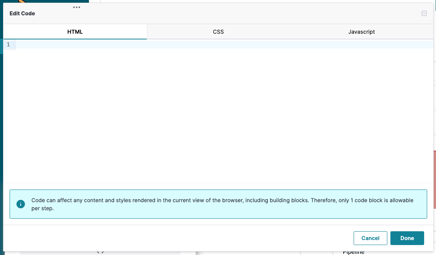Viewport: 436px width, 255px height.
Task: Collapse the Edit Code dialog
Action: (x=424, y=13)
